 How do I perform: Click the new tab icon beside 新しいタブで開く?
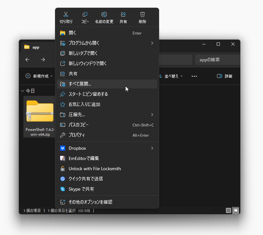(63, 53)
